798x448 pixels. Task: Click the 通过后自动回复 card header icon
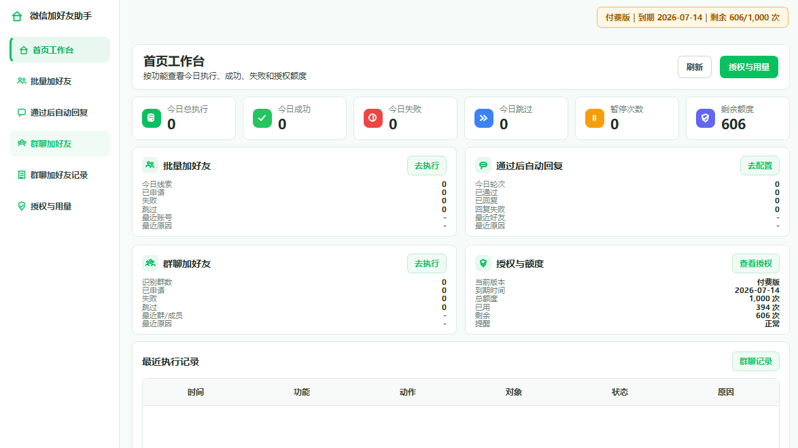click(x=483, y=165)
